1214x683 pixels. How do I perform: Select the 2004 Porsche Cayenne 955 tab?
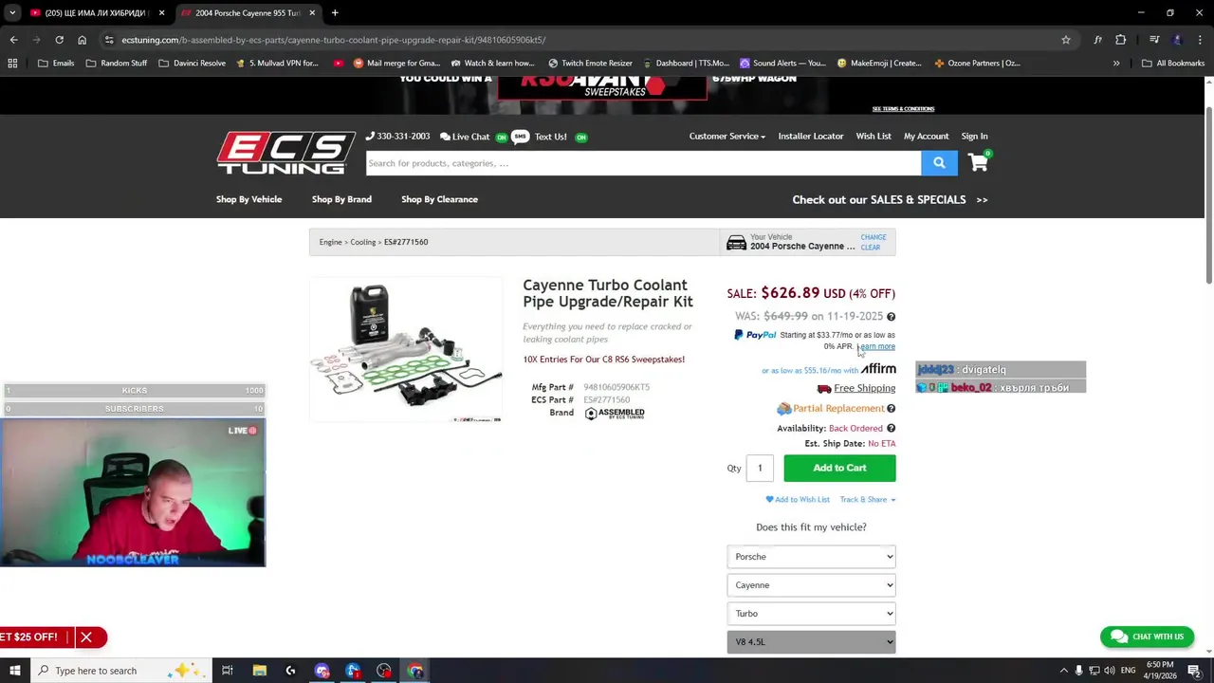point(247,13)
